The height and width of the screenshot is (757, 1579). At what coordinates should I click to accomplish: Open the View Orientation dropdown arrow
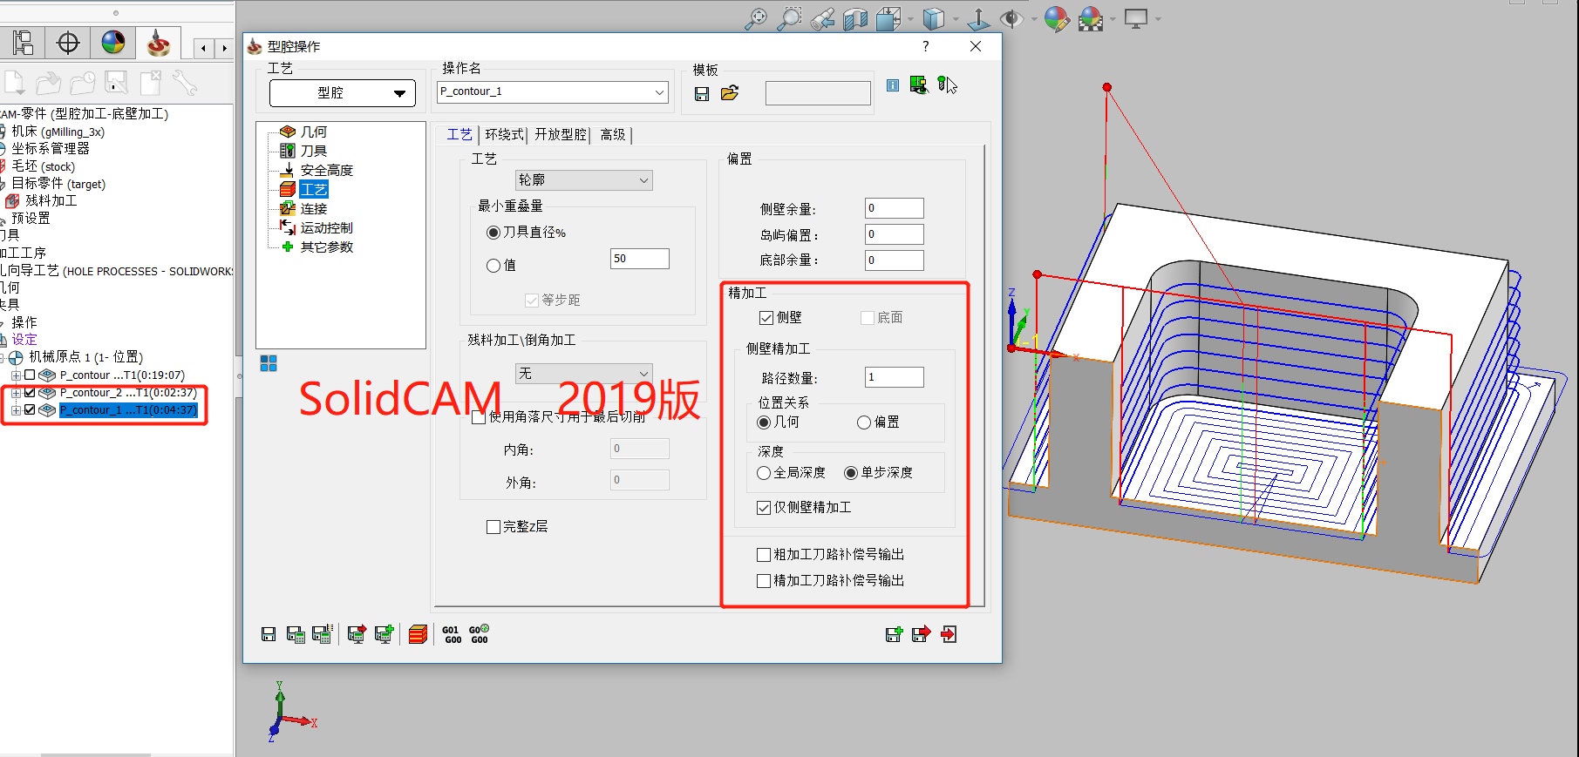910,18
